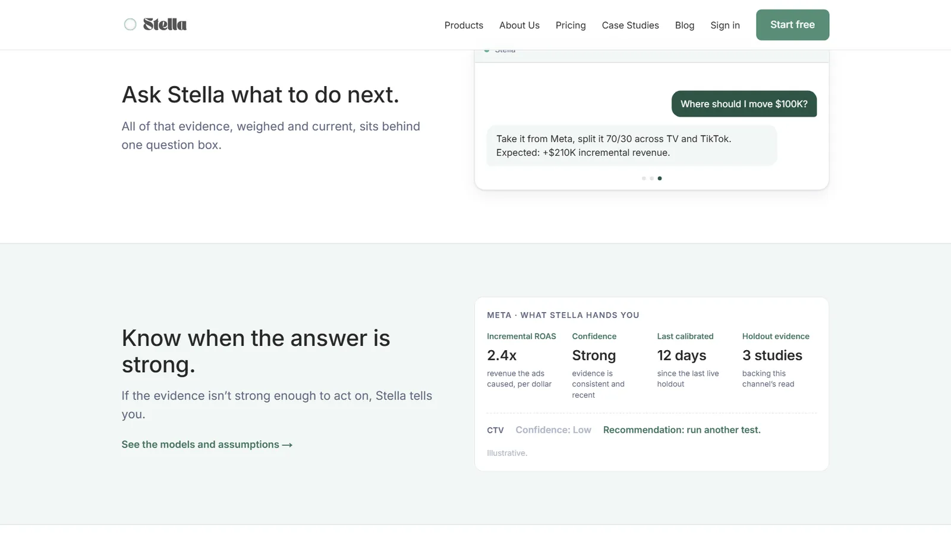Click the Stella circle logo icon
The height and width of the screenshot is (535, 951).
click(x=130, y=24)
